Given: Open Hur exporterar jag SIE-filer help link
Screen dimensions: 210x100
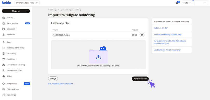Looking at the screenshot, I should (x=170, y=42).
